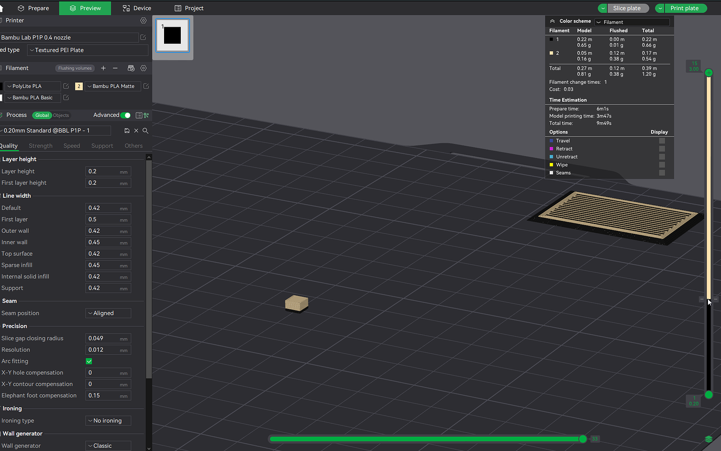Select the plate 1 thumbnail
The image size is (721, 451).
[x=172, y=35]
